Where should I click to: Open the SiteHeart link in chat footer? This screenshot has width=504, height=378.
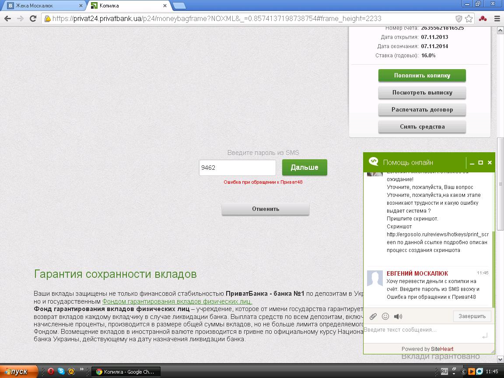(x=442, y=349)
